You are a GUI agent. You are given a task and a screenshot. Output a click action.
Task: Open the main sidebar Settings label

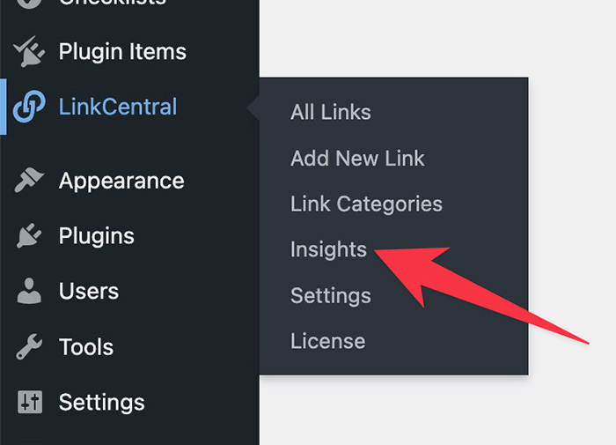tap(102, 403)
